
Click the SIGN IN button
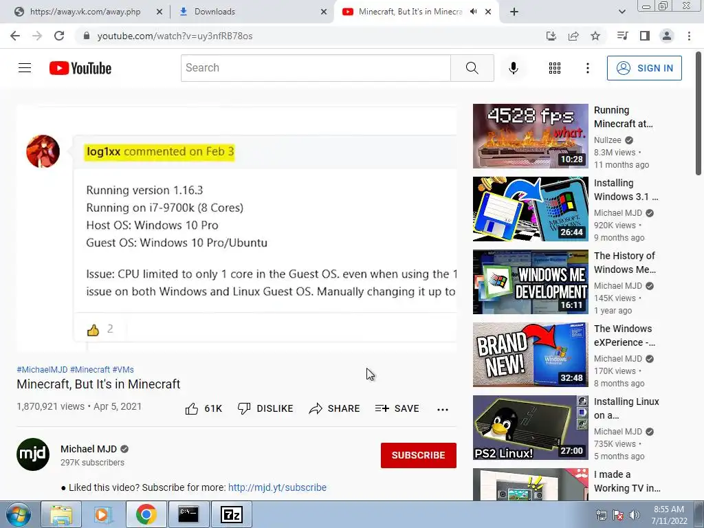644,68
